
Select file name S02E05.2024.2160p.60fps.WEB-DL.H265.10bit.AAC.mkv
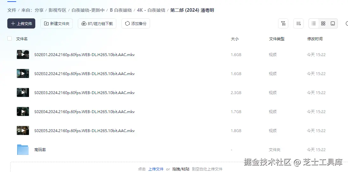pyautogui.click(x=85, y=131)
